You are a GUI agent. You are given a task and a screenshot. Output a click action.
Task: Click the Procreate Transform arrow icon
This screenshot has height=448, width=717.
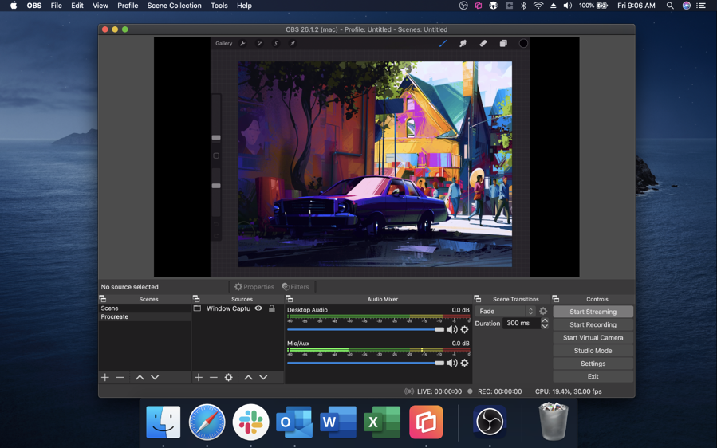292,43
